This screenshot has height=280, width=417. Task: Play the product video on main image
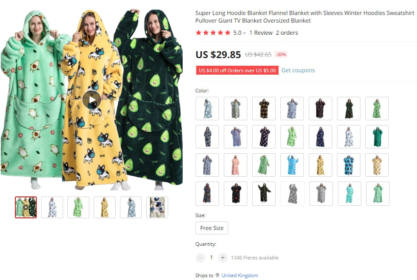(x=92, y=100)
